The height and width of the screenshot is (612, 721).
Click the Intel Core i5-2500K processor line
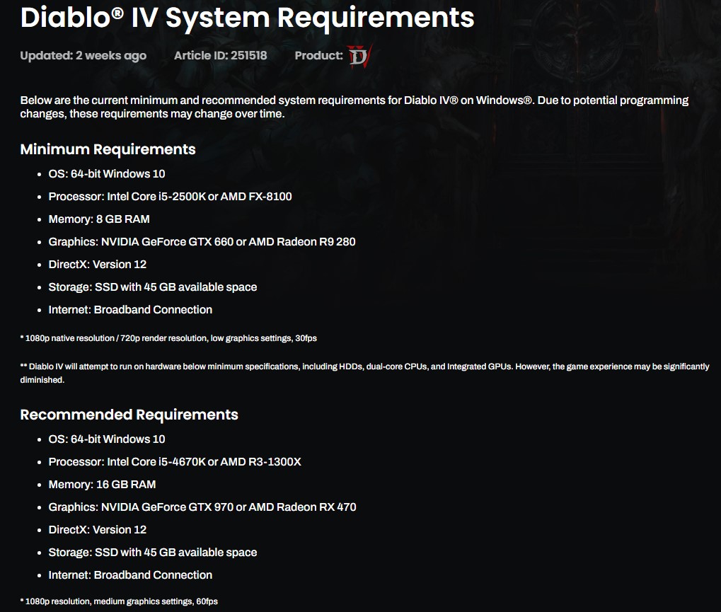tap(170, 197)
